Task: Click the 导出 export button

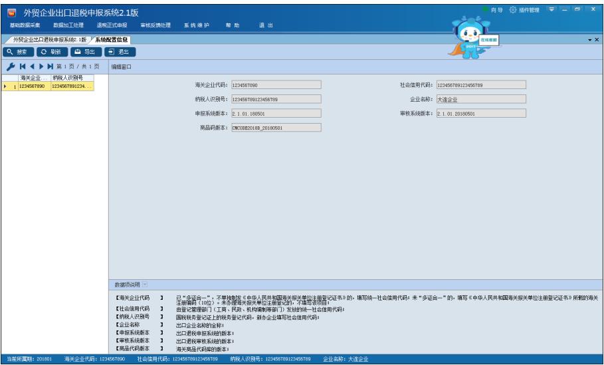Action: [x=84, y=51]
